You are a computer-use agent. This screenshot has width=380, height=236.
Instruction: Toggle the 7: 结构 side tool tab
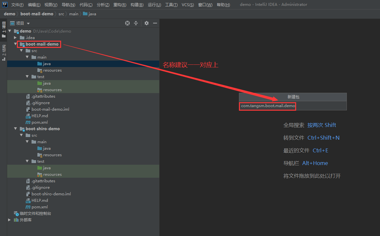[x=4, y=52]
